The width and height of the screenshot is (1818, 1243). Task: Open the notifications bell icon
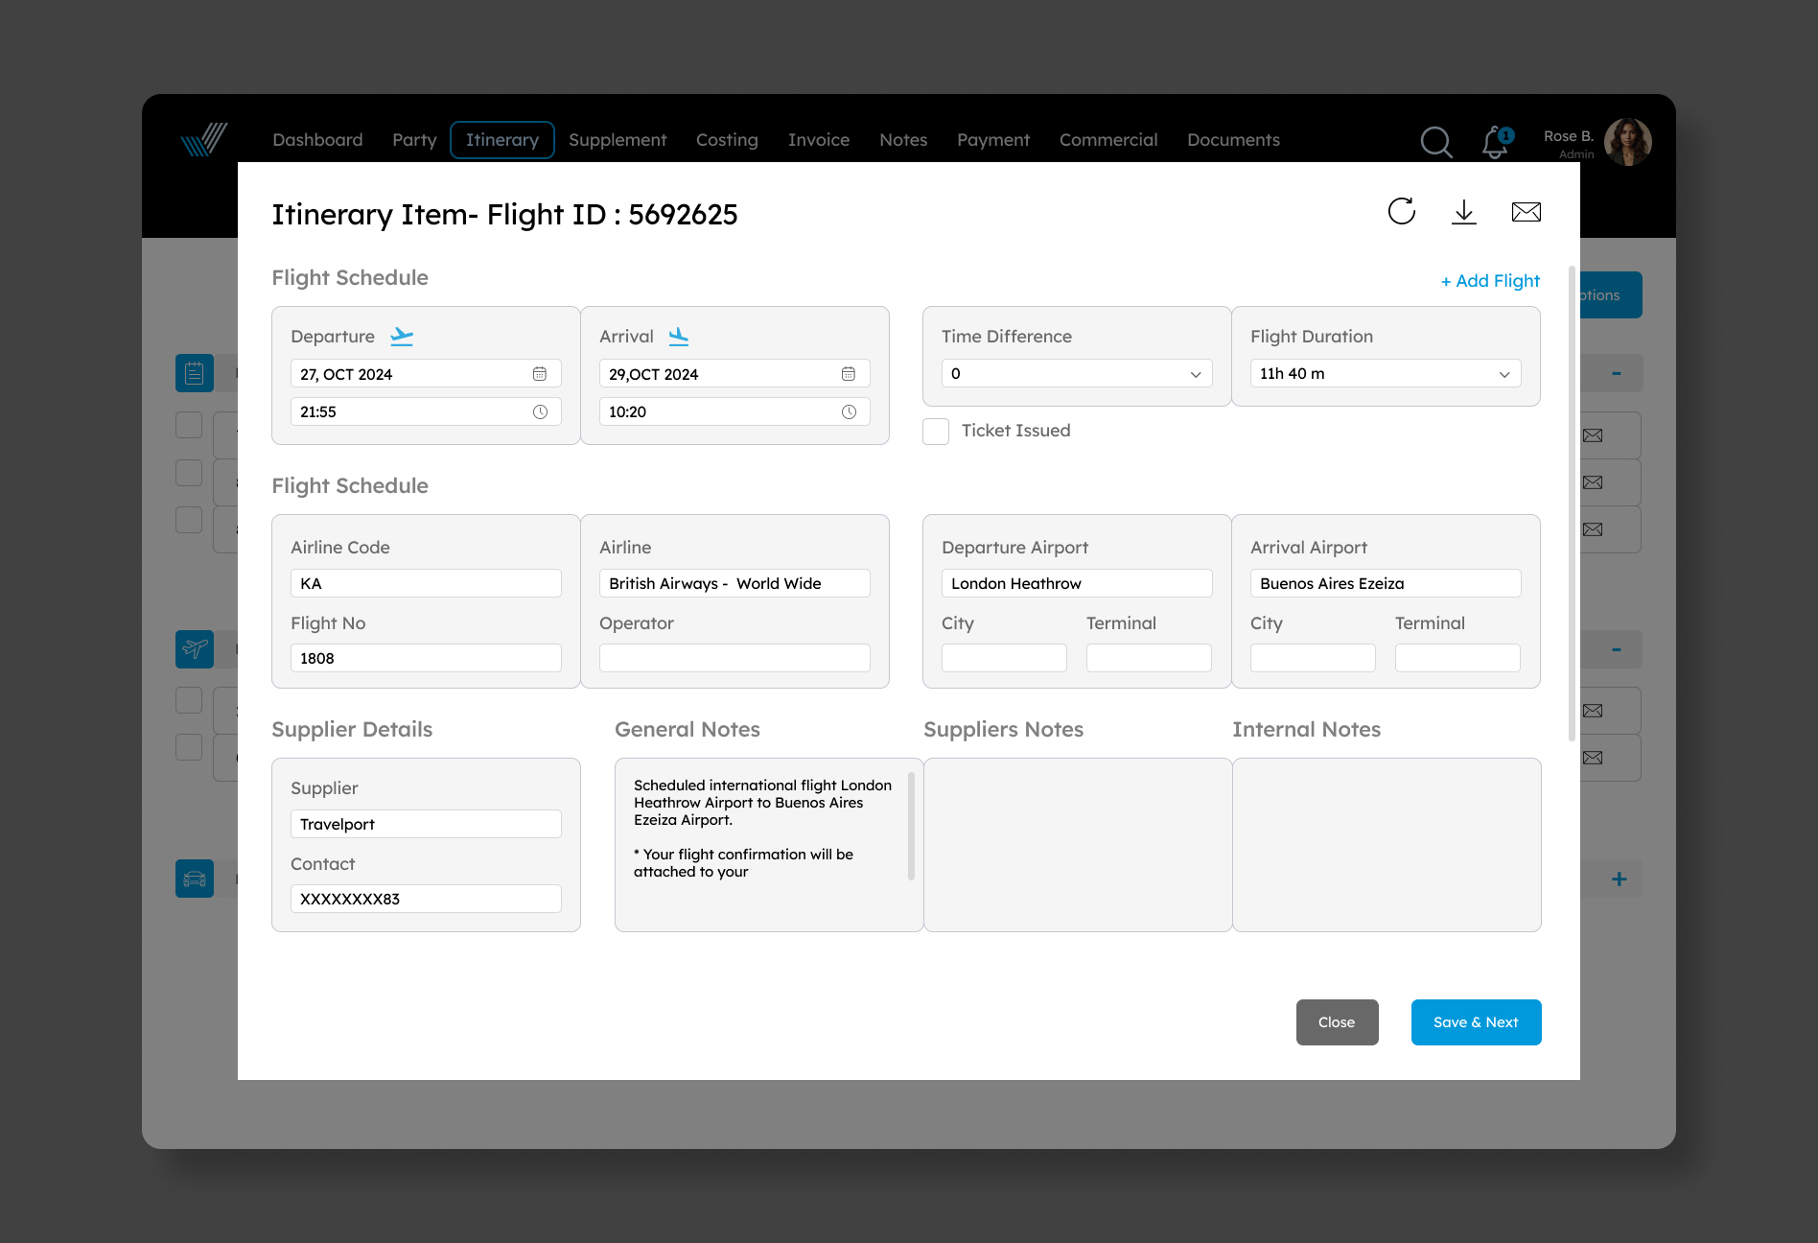click(x=1496, y=142)
